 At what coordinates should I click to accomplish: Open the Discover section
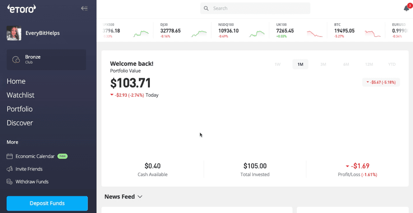click(20, 123)
